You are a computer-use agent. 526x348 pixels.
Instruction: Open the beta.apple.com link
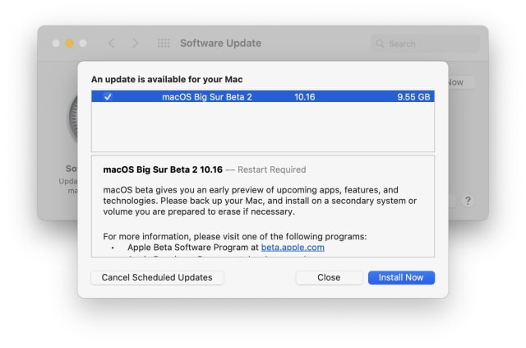pyautogui.click(x=293, y=247)
